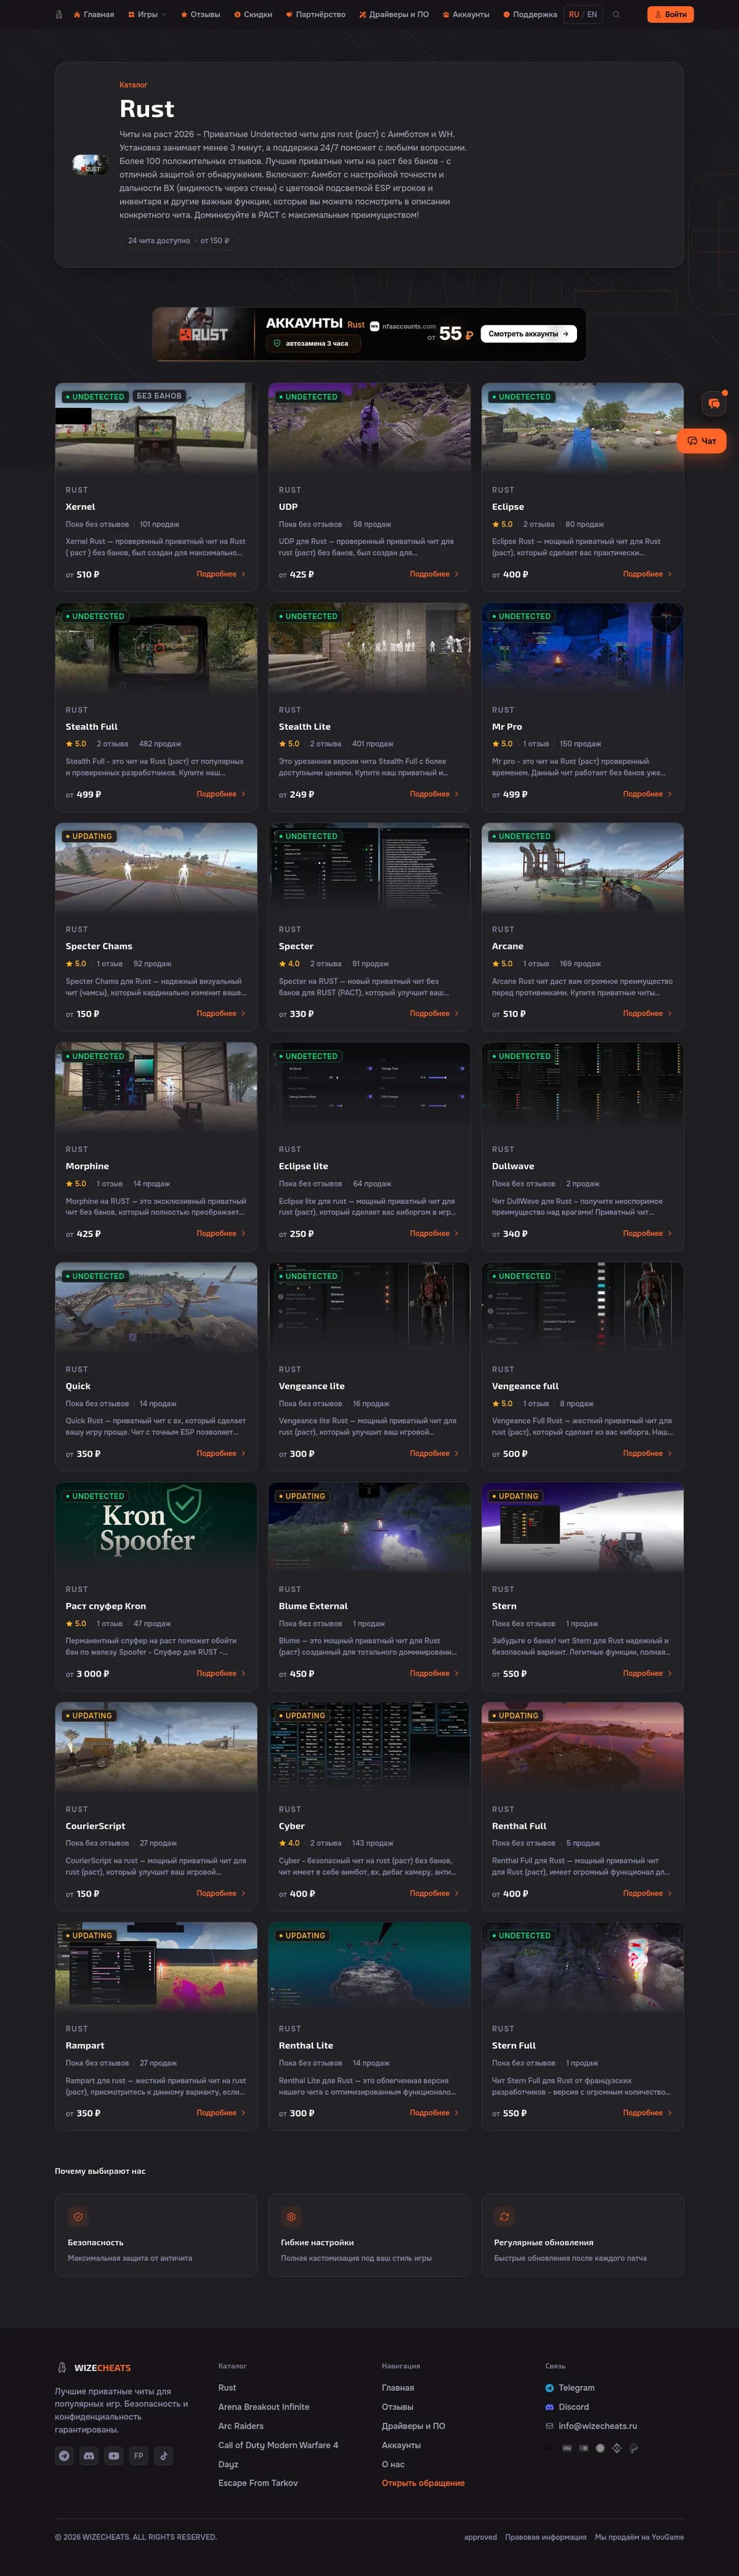Screen dimensions: 739x2576
Task: Open the Telegram social icon in footer
Action: tap(64, 2455)
